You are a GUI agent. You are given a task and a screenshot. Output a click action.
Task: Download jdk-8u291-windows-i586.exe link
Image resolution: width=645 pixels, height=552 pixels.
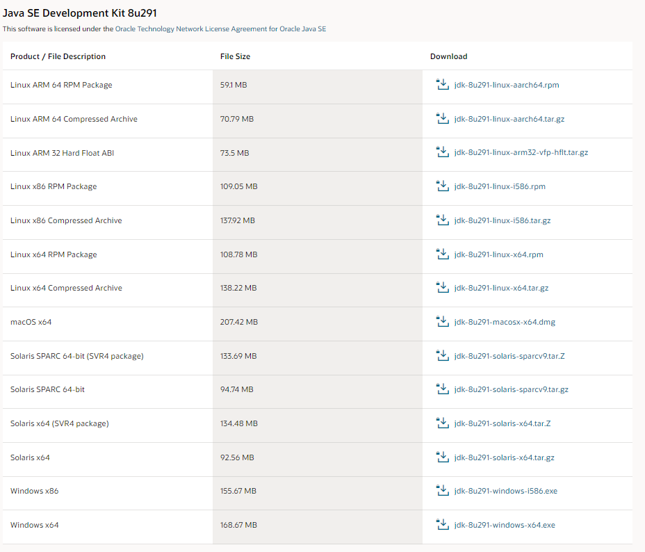pos(506,491)
